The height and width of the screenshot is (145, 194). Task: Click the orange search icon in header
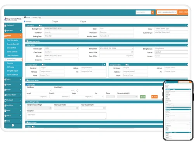coord(152,12)
